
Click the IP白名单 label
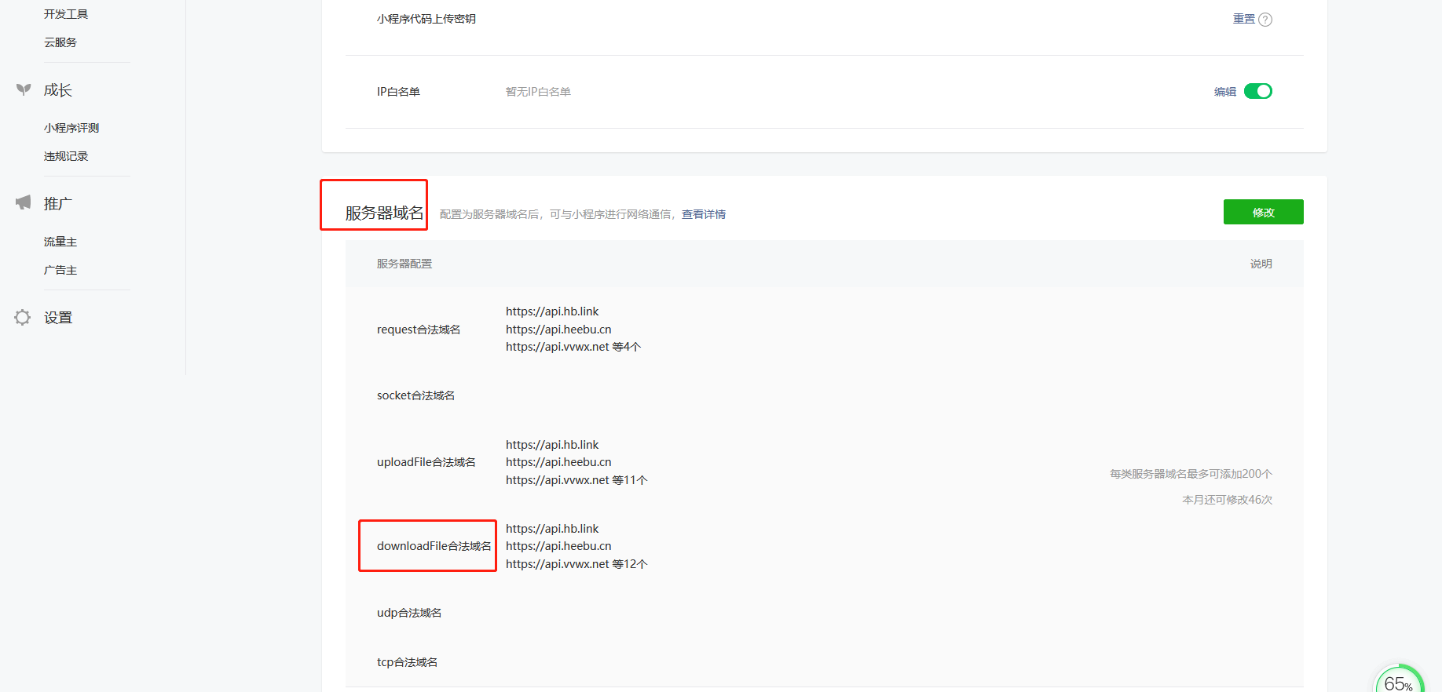coord(398,92)
